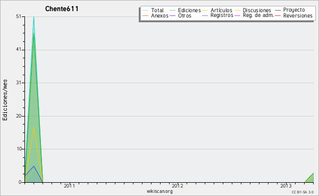Click the y-axis value 41
This screenshot has width=319, height=196.
pyautogui.click(x=19, y=49)
